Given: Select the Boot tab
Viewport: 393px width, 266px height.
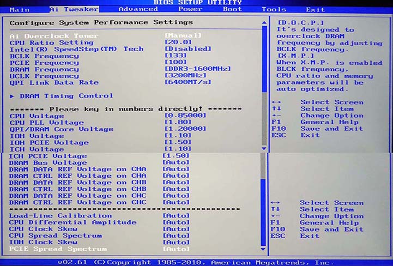Looking at the screenshot, I should tap(232, 9).
